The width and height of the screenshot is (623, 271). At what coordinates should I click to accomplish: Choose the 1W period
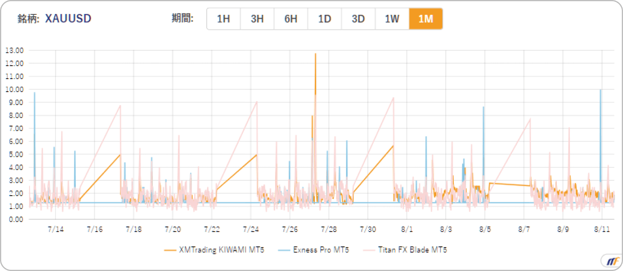[392, 19]
